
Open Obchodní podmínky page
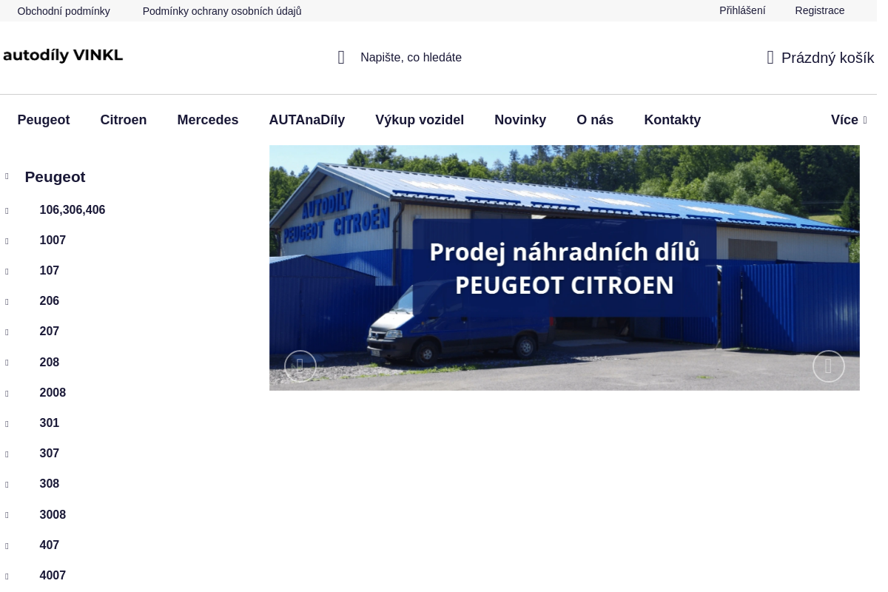64,10
